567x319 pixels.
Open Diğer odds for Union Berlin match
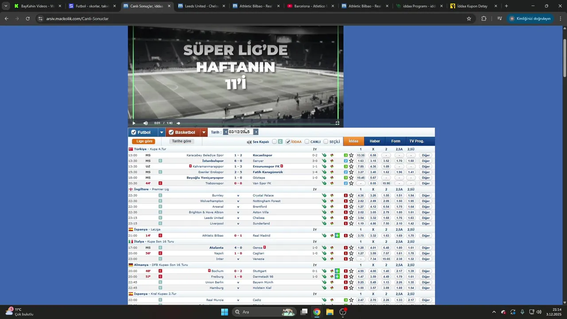point(426,282)
